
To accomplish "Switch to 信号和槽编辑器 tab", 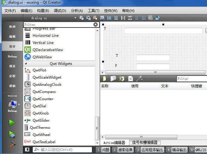I will [x=145, y=142].
